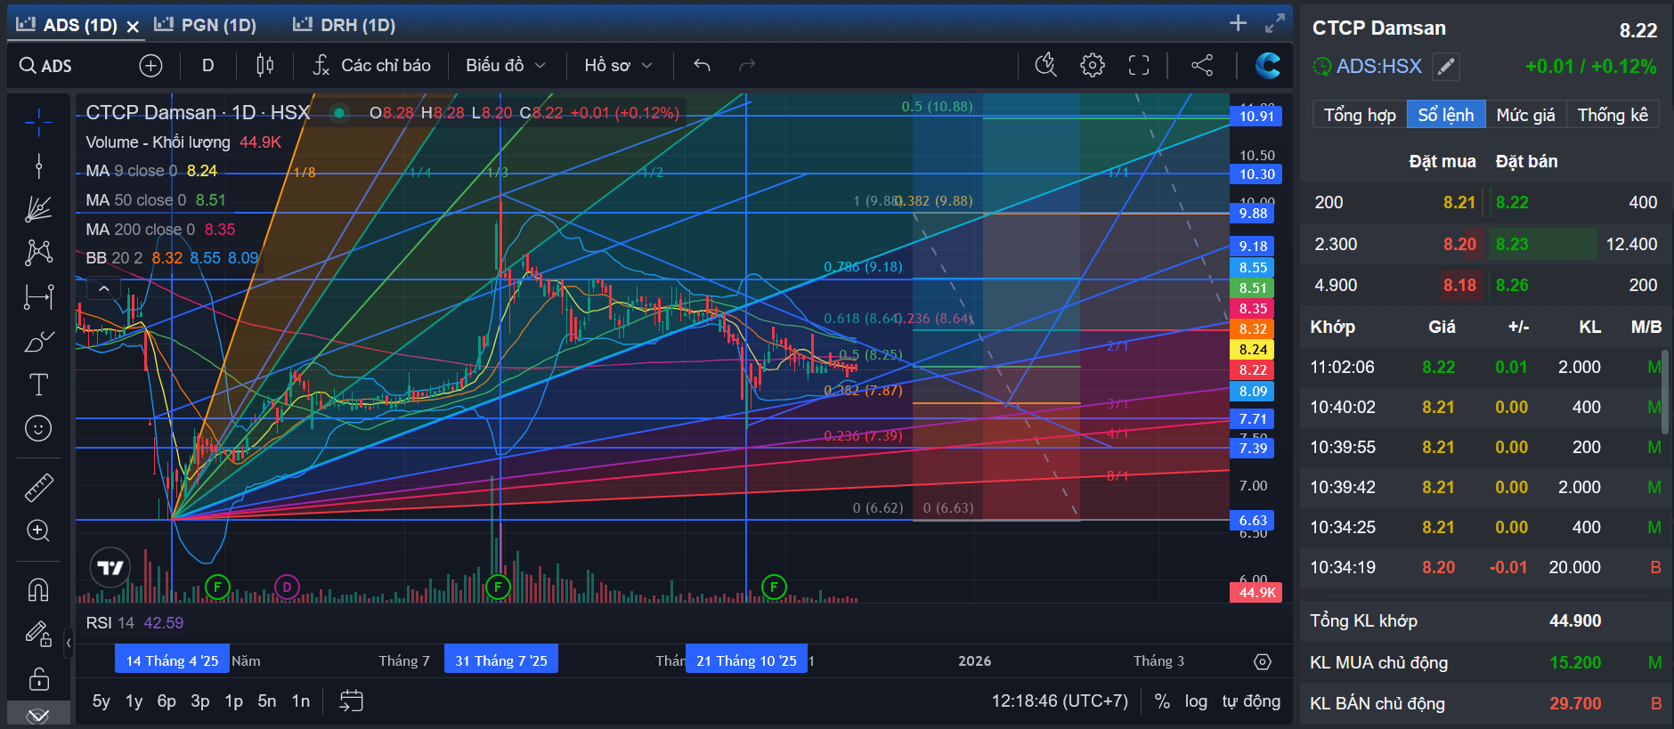Open the Gann and Fibonacci fan tools
The image size is (1674, 729).
(38, 209)
